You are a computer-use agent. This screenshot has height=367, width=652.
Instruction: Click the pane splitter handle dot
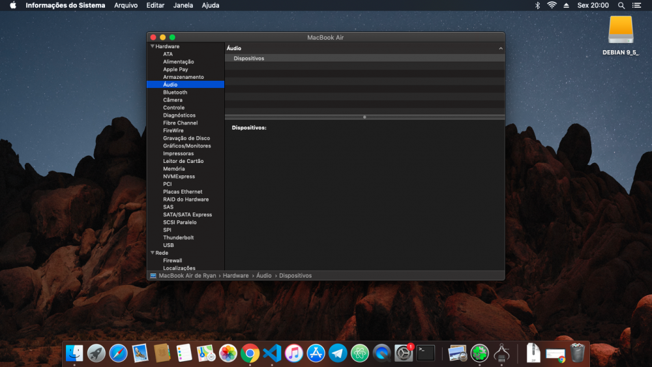tap(364, 117)
